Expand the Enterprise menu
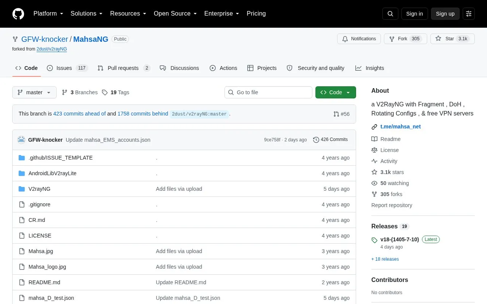Screen dimensions: 487x304 (x=221, y=14)
